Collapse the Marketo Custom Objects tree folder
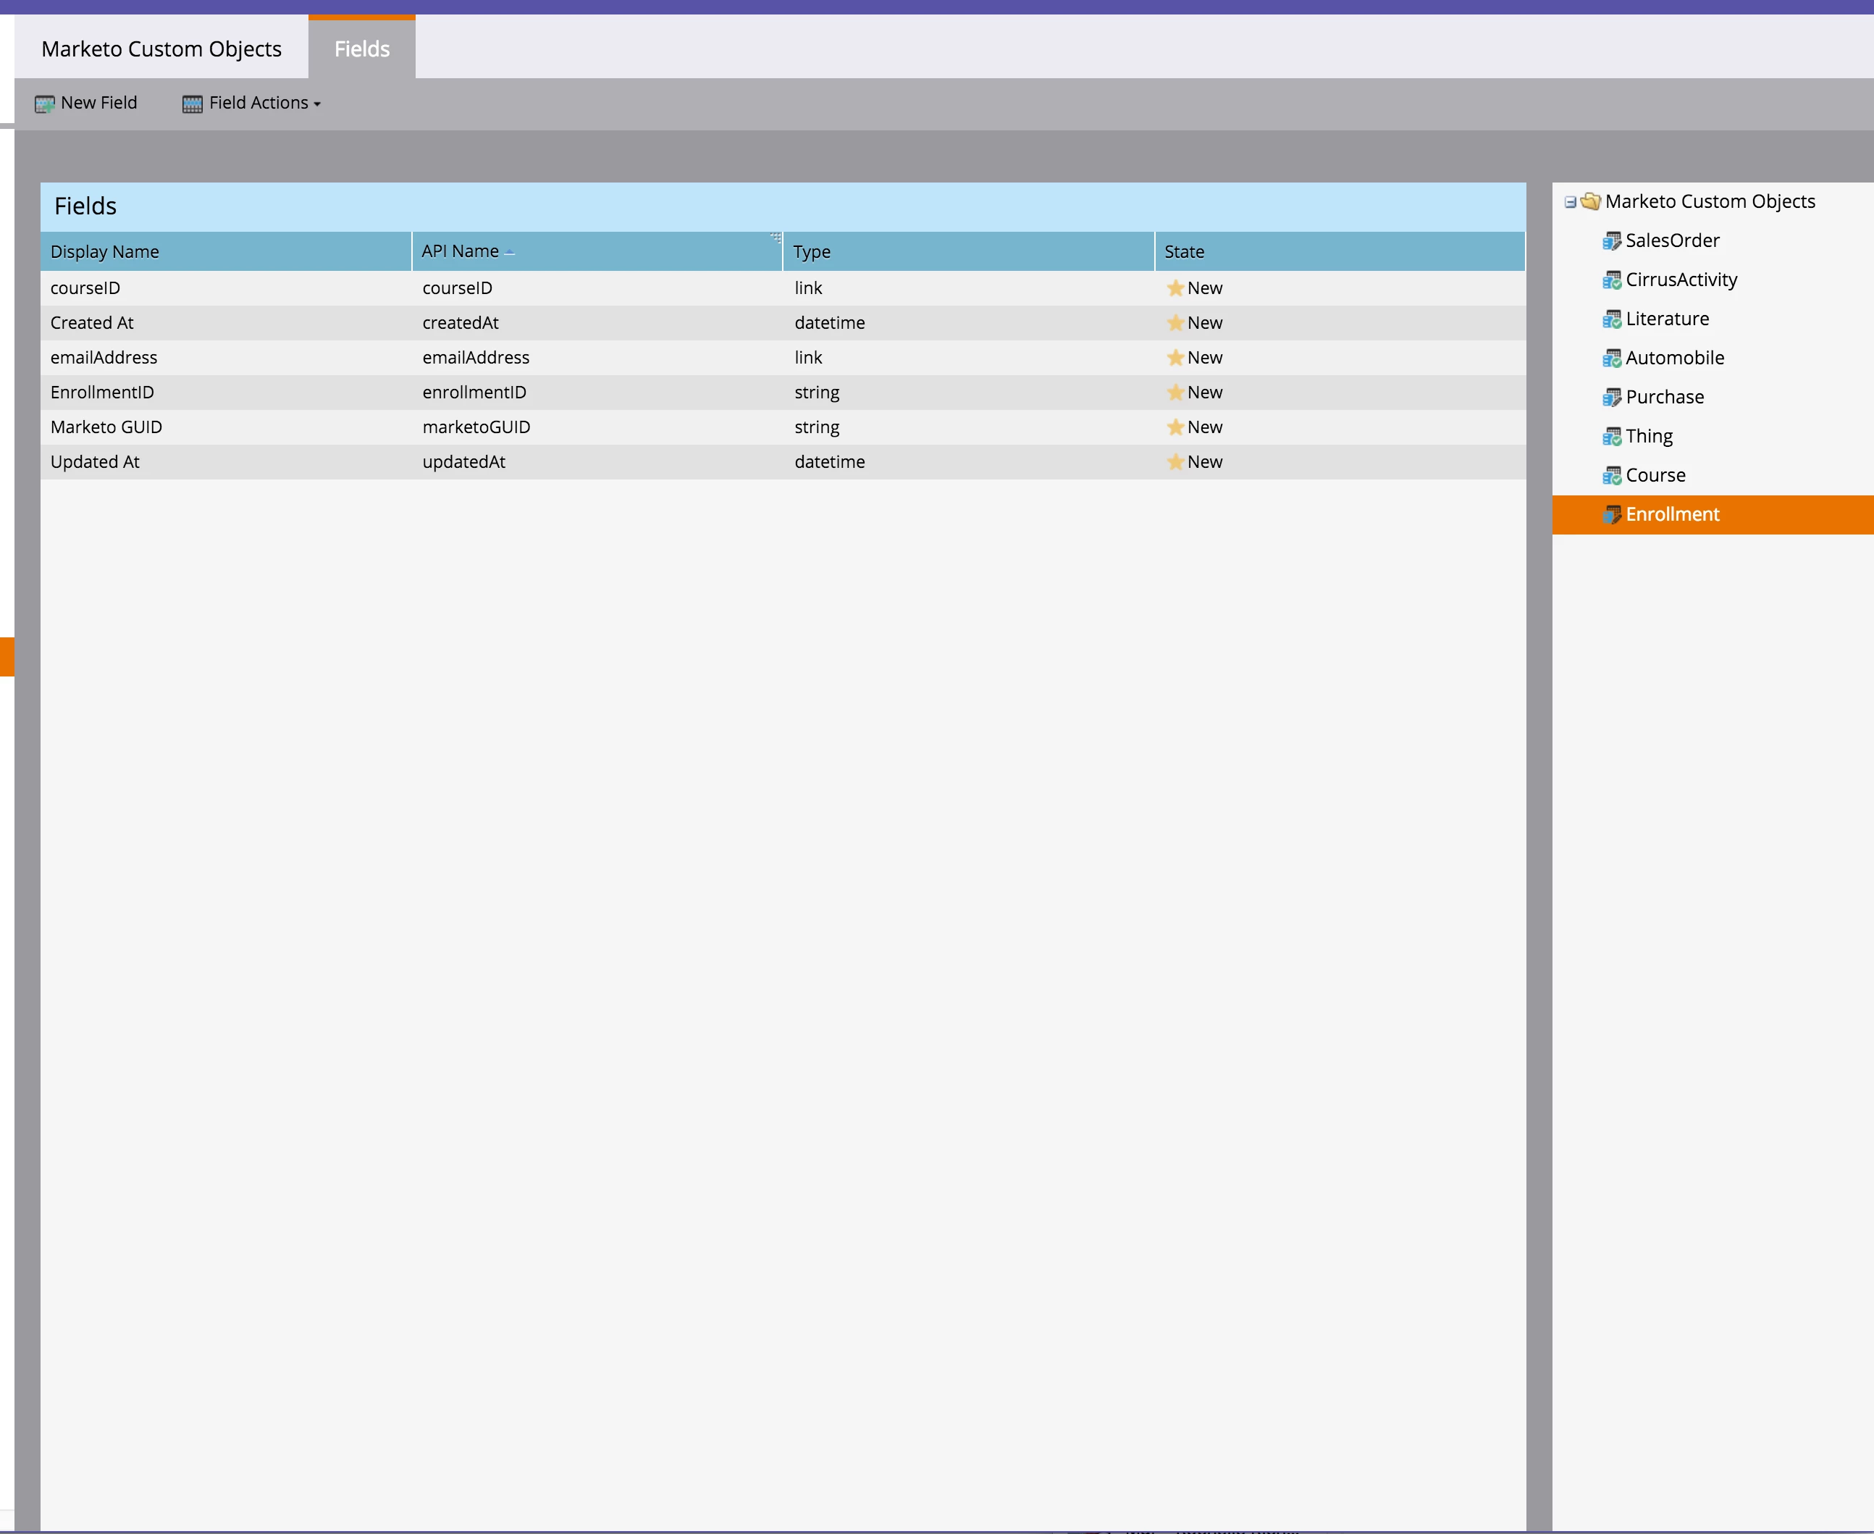The height and width of the screenshot is (1534, 1874). pos(1570,202)
